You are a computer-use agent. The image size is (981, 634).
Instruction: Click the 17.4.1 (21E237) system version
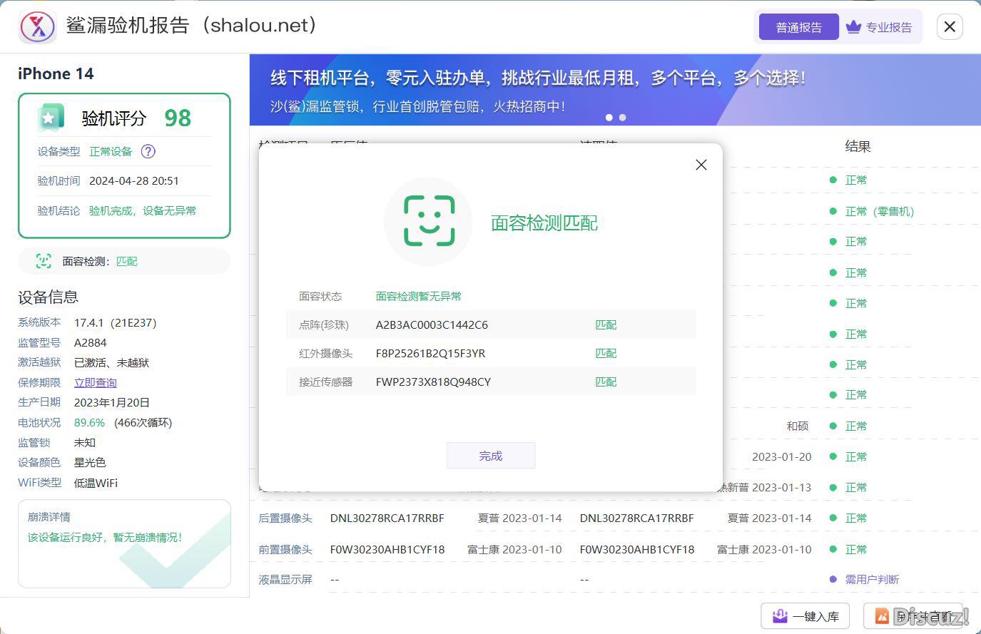(x=115, y=322)
